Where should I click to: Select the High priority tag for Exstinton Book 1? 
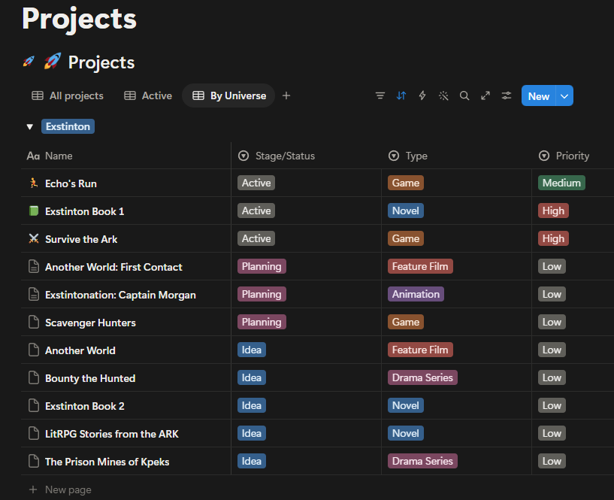(x=553, y=211)
